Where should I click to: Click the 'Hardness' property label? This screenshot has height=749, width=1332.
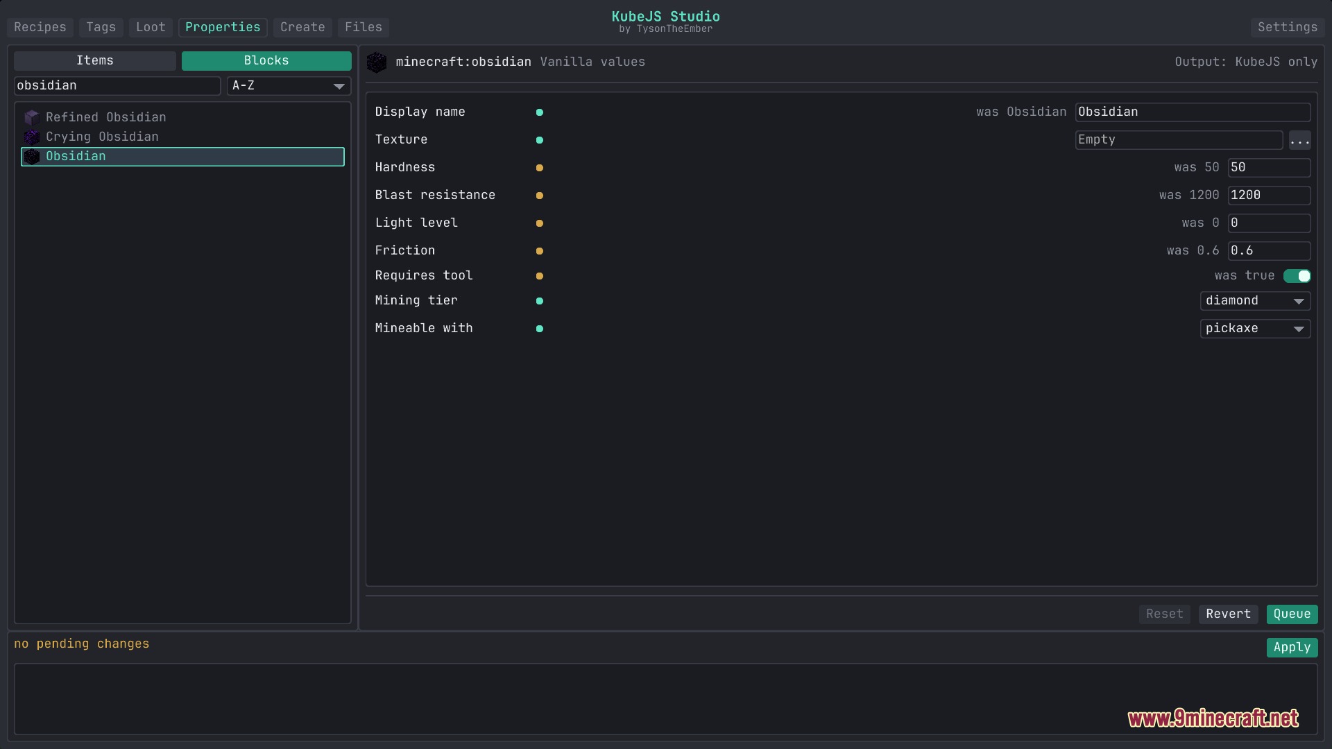(405, 167)
